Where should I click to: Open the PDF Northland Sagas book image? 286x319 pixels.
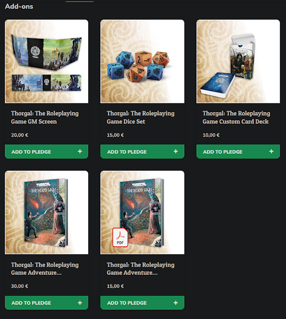coord(142,213)
